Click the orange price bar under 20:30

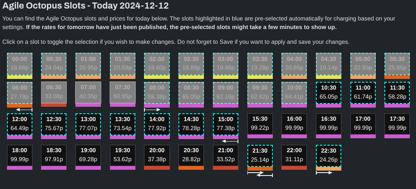(x=191, y=168)
